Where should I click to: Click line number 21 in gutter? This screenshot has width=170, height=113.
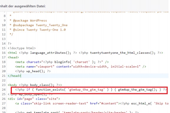click(x=4, y=76)
